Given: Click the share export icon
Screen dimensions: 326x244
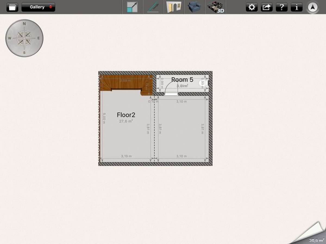Looking at the screenshot, I should point(267,7).
